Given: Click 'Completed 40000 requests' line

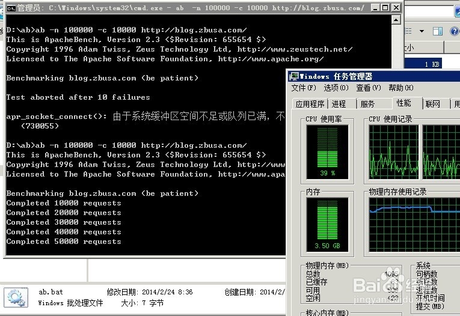Looking at the screenshot, I should coord(64,232).
